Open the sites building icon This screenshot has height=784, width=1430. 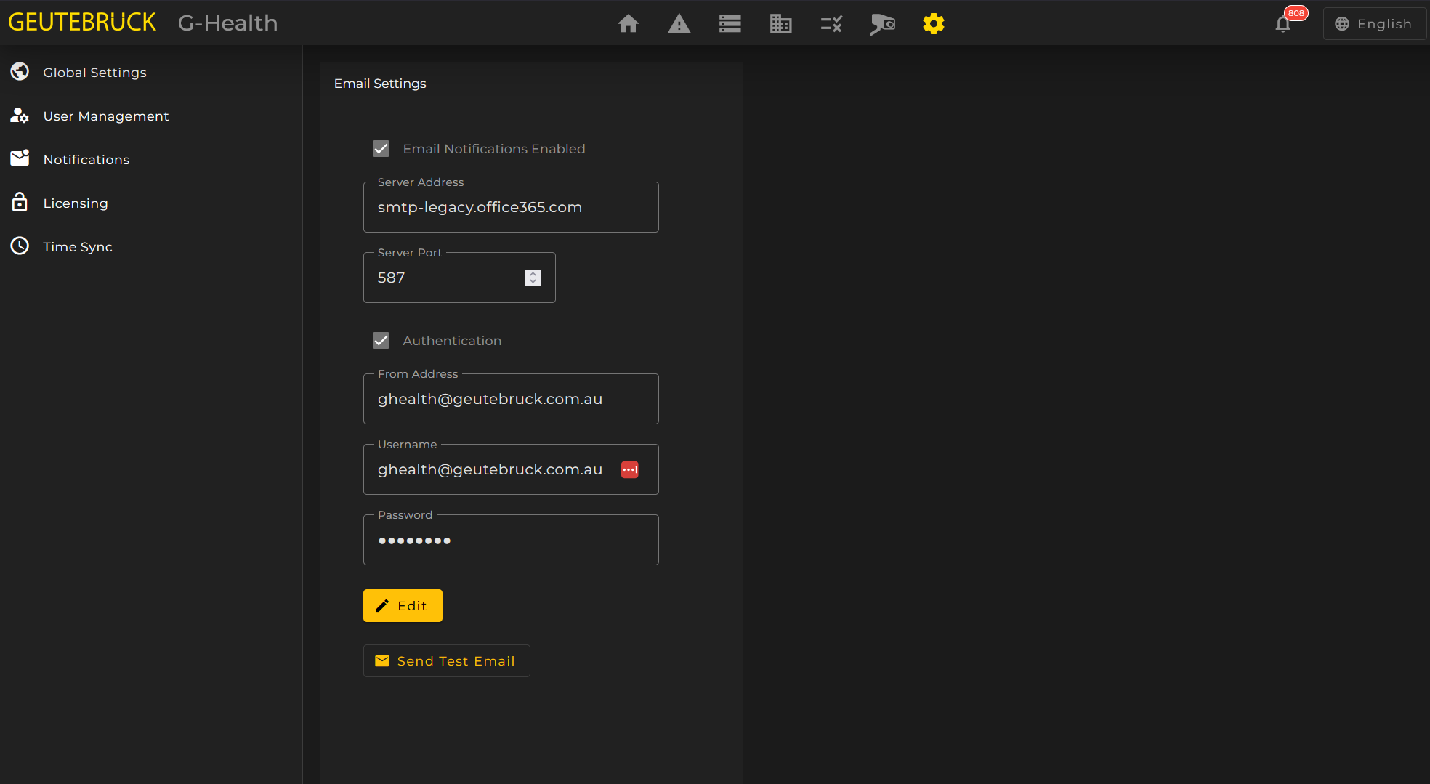780,24
